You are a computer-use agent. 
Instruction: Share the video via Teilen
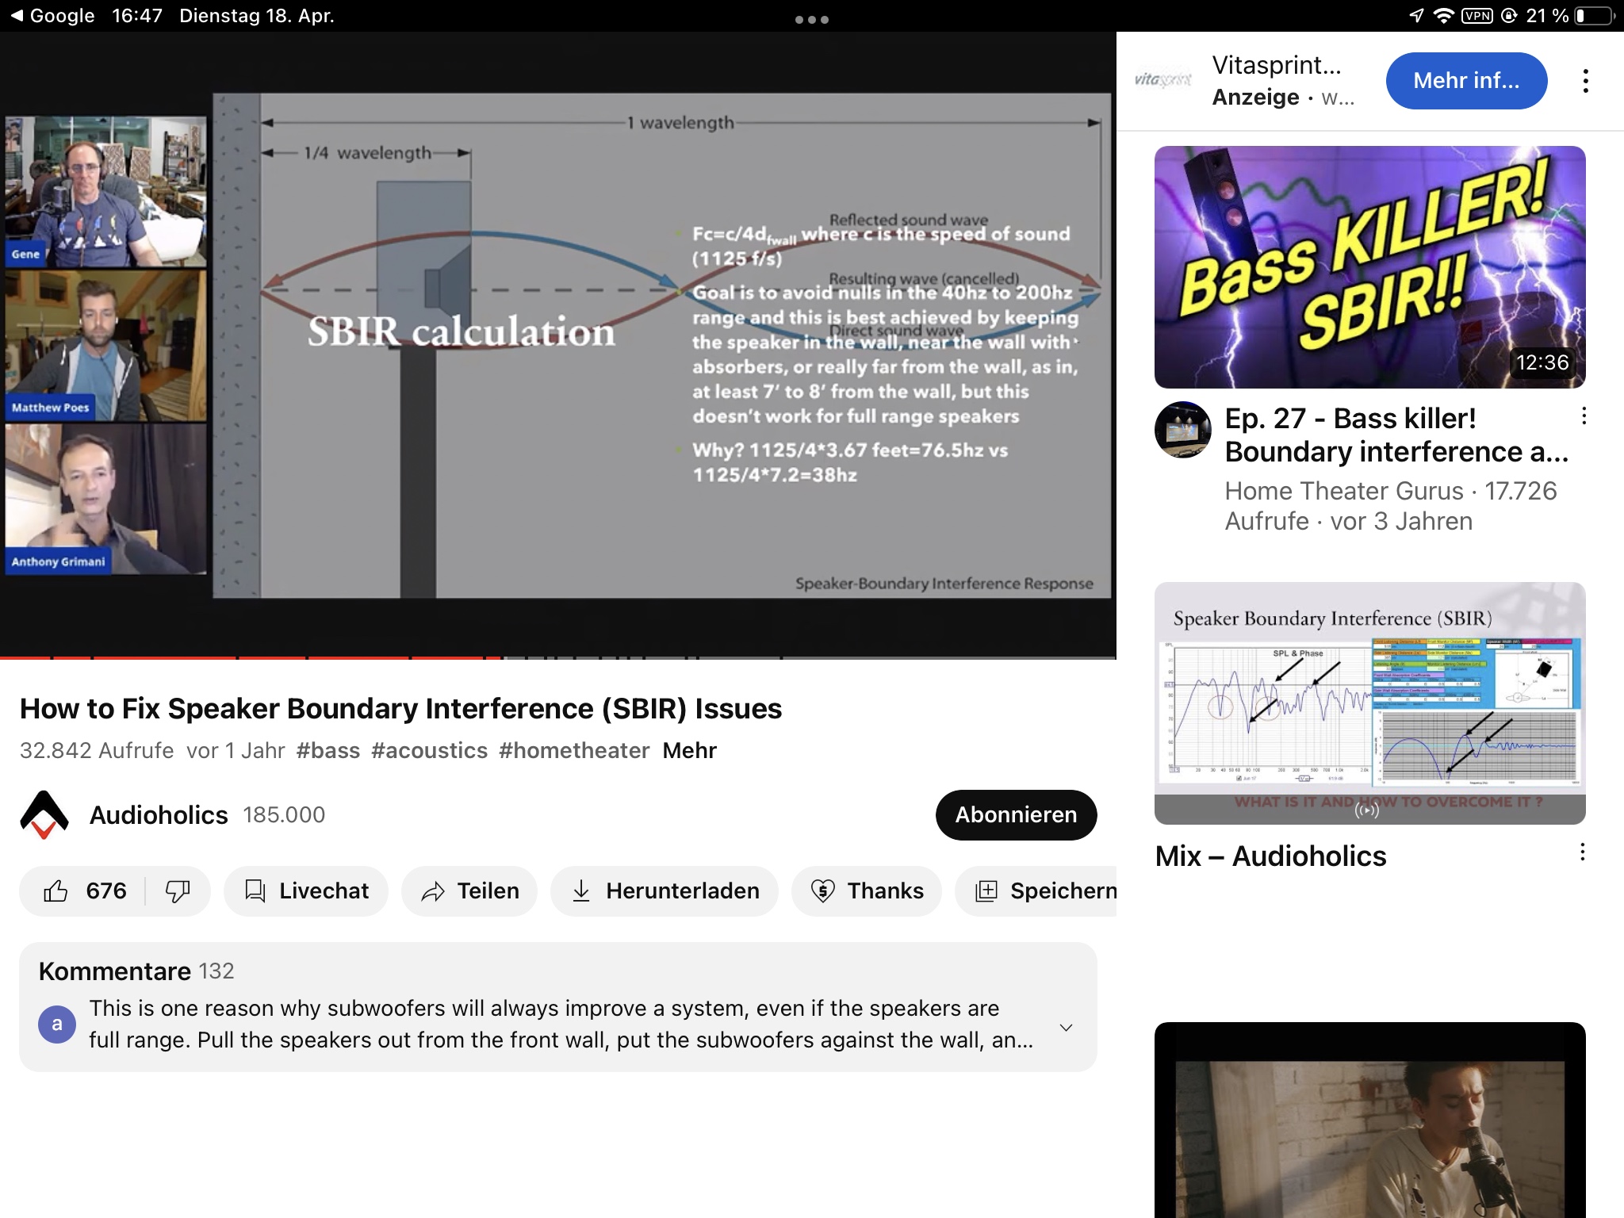click(x=469, y=891)
